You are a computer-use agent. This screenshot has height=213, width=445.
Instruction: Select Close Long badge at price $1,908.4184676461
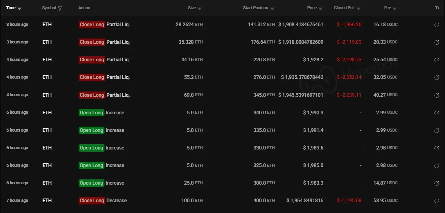pos(92,25)
